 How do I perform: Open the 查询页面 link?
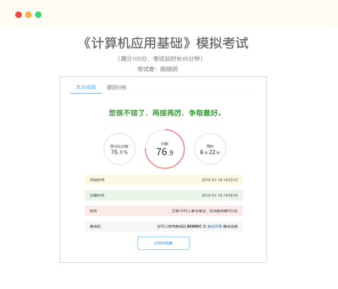(x=215, y=226)
